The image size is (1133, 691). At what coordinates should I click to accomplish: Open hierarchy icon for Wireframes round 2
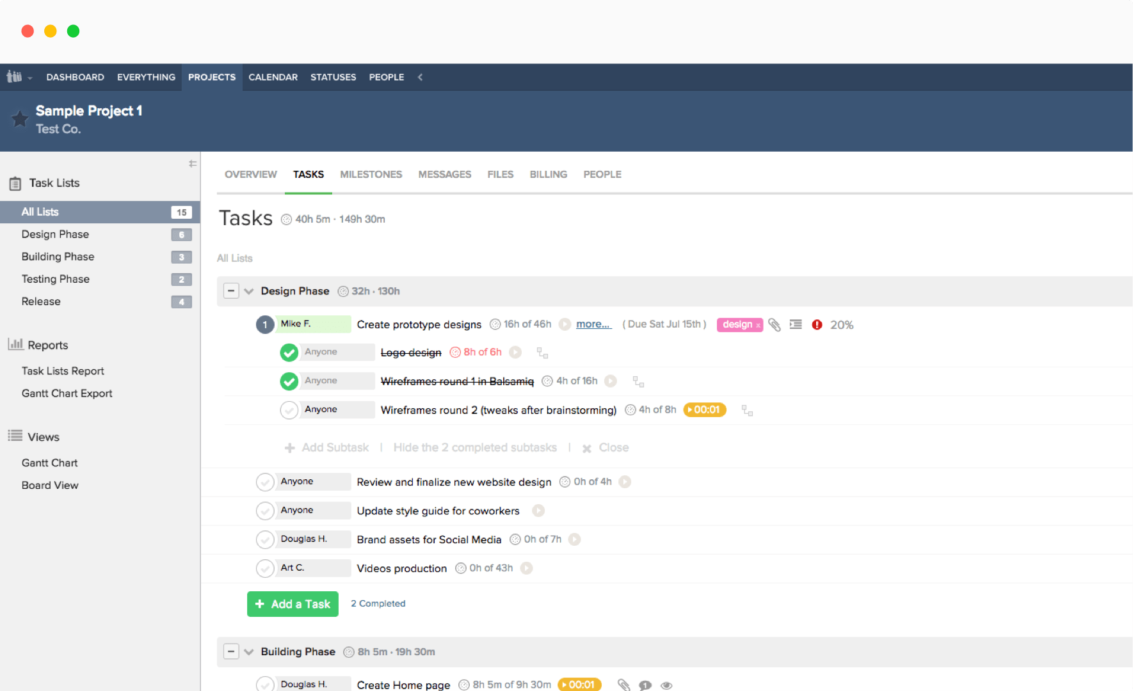747,410
